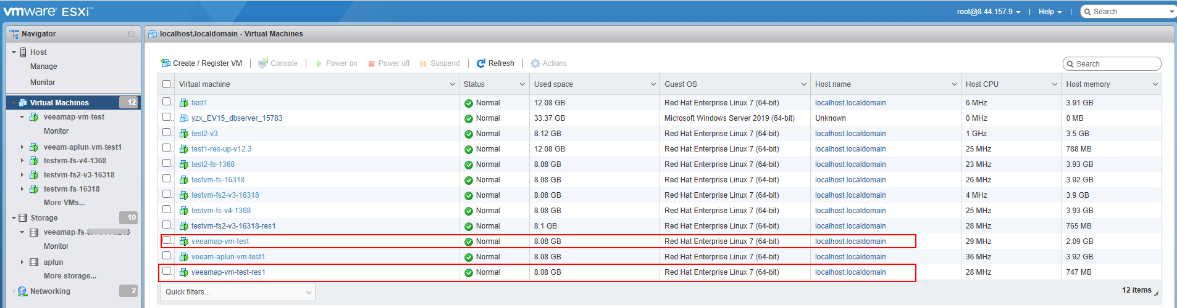Select More storage... in Navigator
This screenshot has width=1177, height=308.
pos(70,276)
